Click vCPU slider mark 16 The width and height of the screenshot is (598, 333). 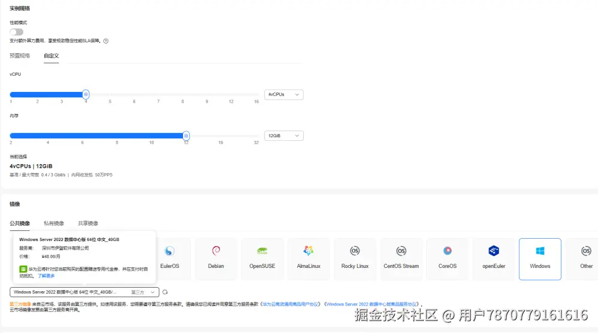click(x=257, y=101)
